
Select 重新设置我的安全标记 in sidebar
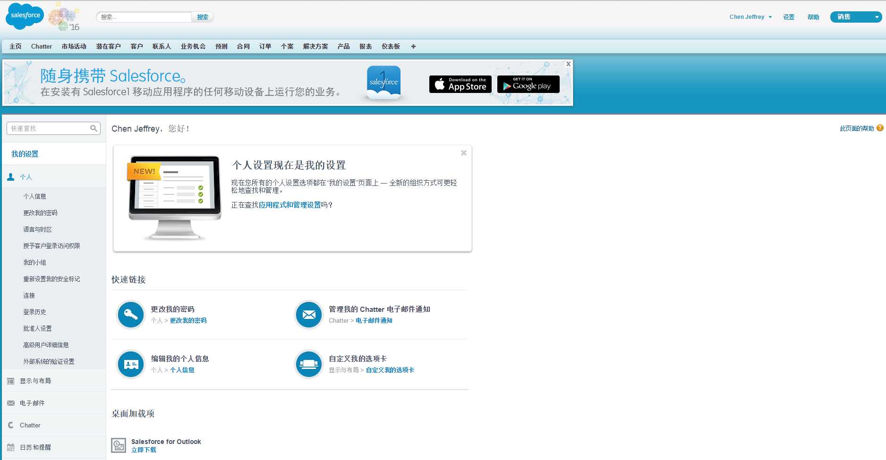(x=51, y=279)
